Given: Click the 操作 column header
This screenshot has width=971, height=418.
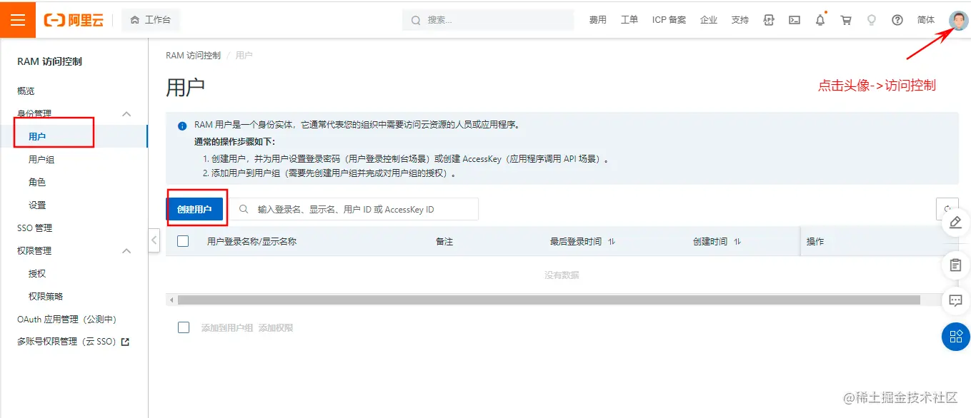Looking at the screenshot, I should [x=815, y=242].
